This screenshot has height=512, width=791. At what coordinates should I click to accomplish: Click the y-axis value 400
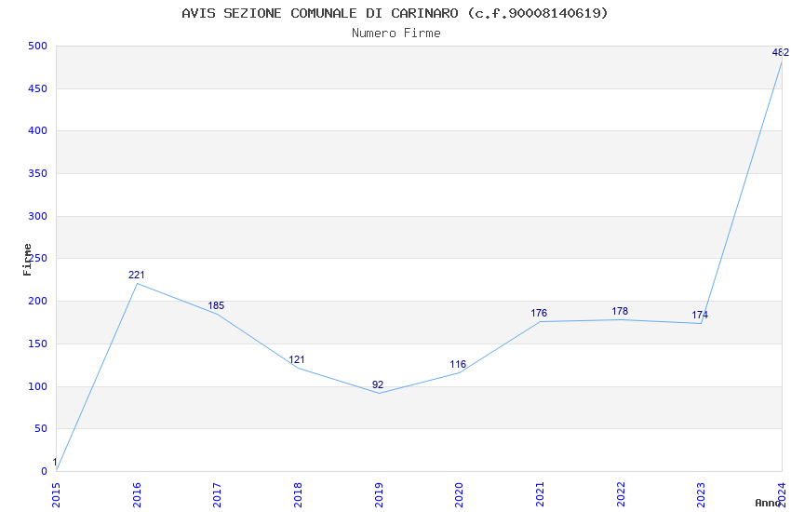[38, 130]
